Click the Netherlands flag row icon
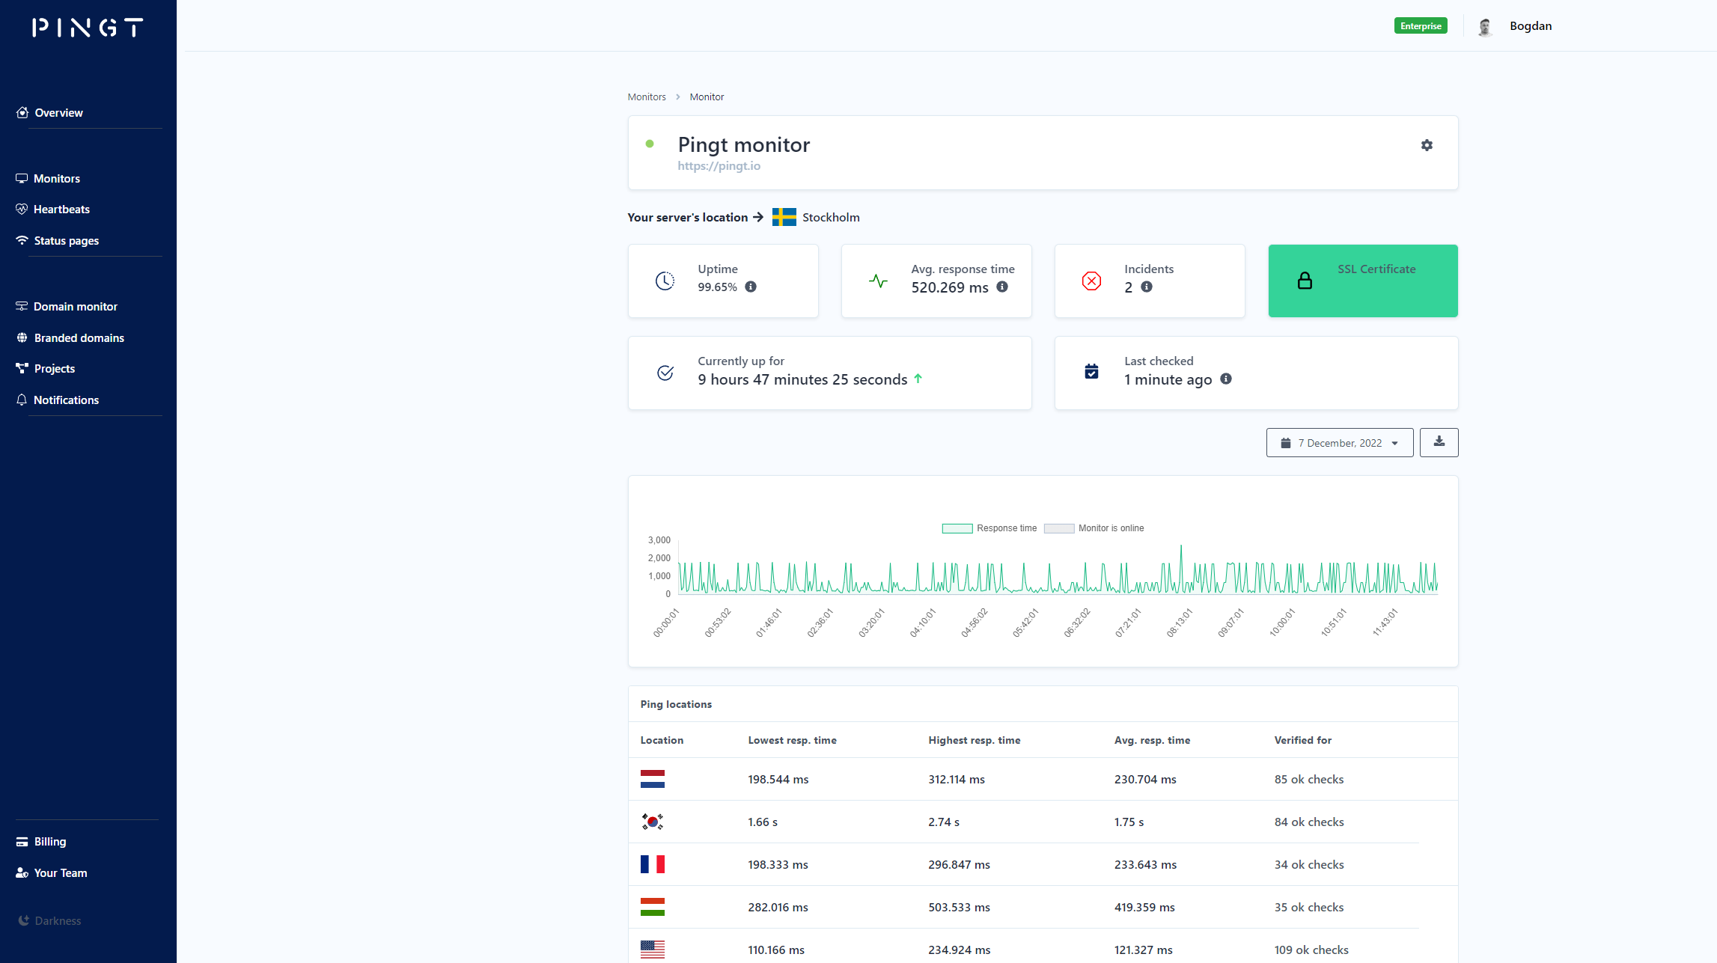Image resolution: width=1717 pixels, height=963 pixels. tap(652, 779)
